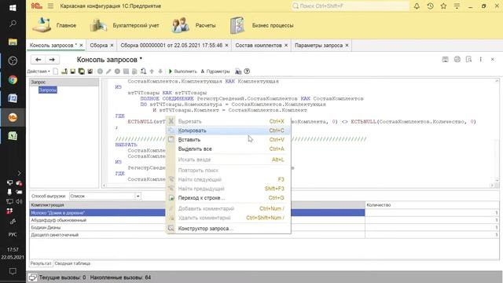Click the query editor horizontal scrollbar

[298, 186]
